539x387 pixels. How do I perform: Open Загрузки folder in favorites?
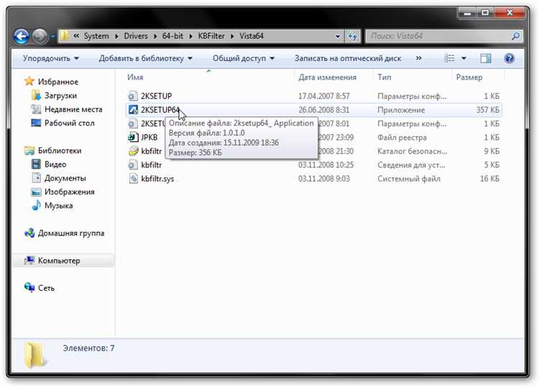(60, 95)
